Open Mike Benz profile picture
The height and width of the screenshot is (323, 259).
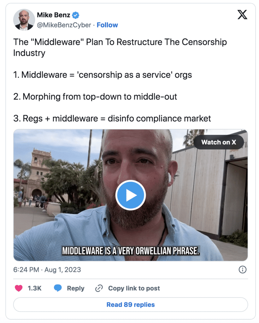tap(24, 20)
